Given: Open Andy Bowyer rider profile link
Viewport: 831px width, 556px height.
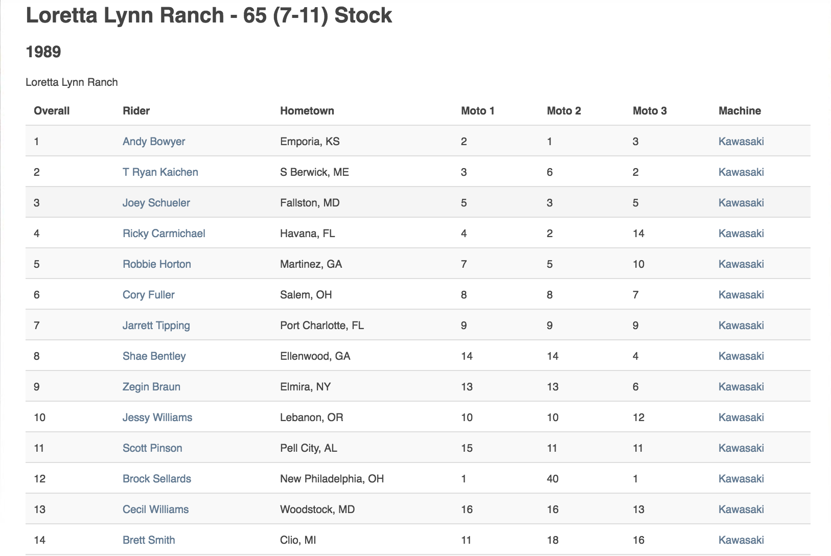Looking at the screenshot, I should point(154,142).
